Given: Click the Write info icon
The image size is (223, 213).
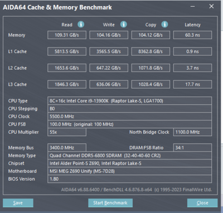Looking at the screenshot, I should (x=124, y=25).
